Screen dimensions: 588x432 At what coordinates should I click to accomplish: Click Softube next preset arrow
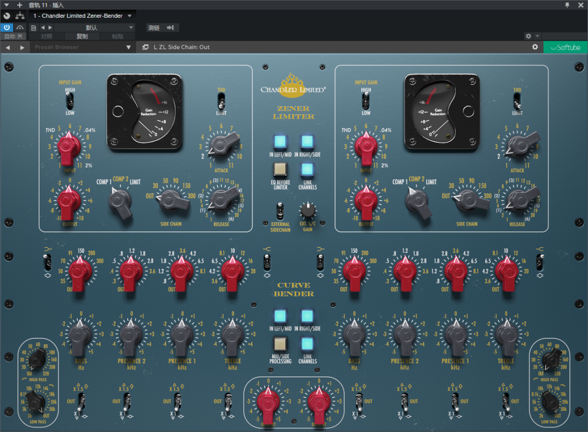[22, 47]
